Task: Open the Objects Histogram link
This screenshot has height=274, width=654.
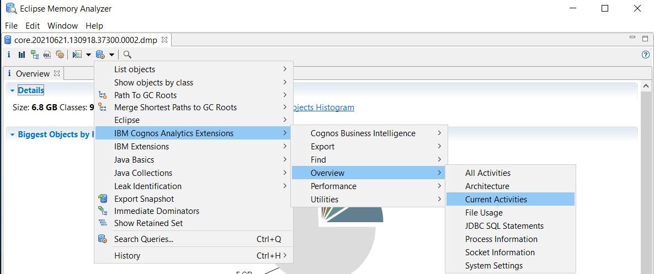Action: pos(323,108)
